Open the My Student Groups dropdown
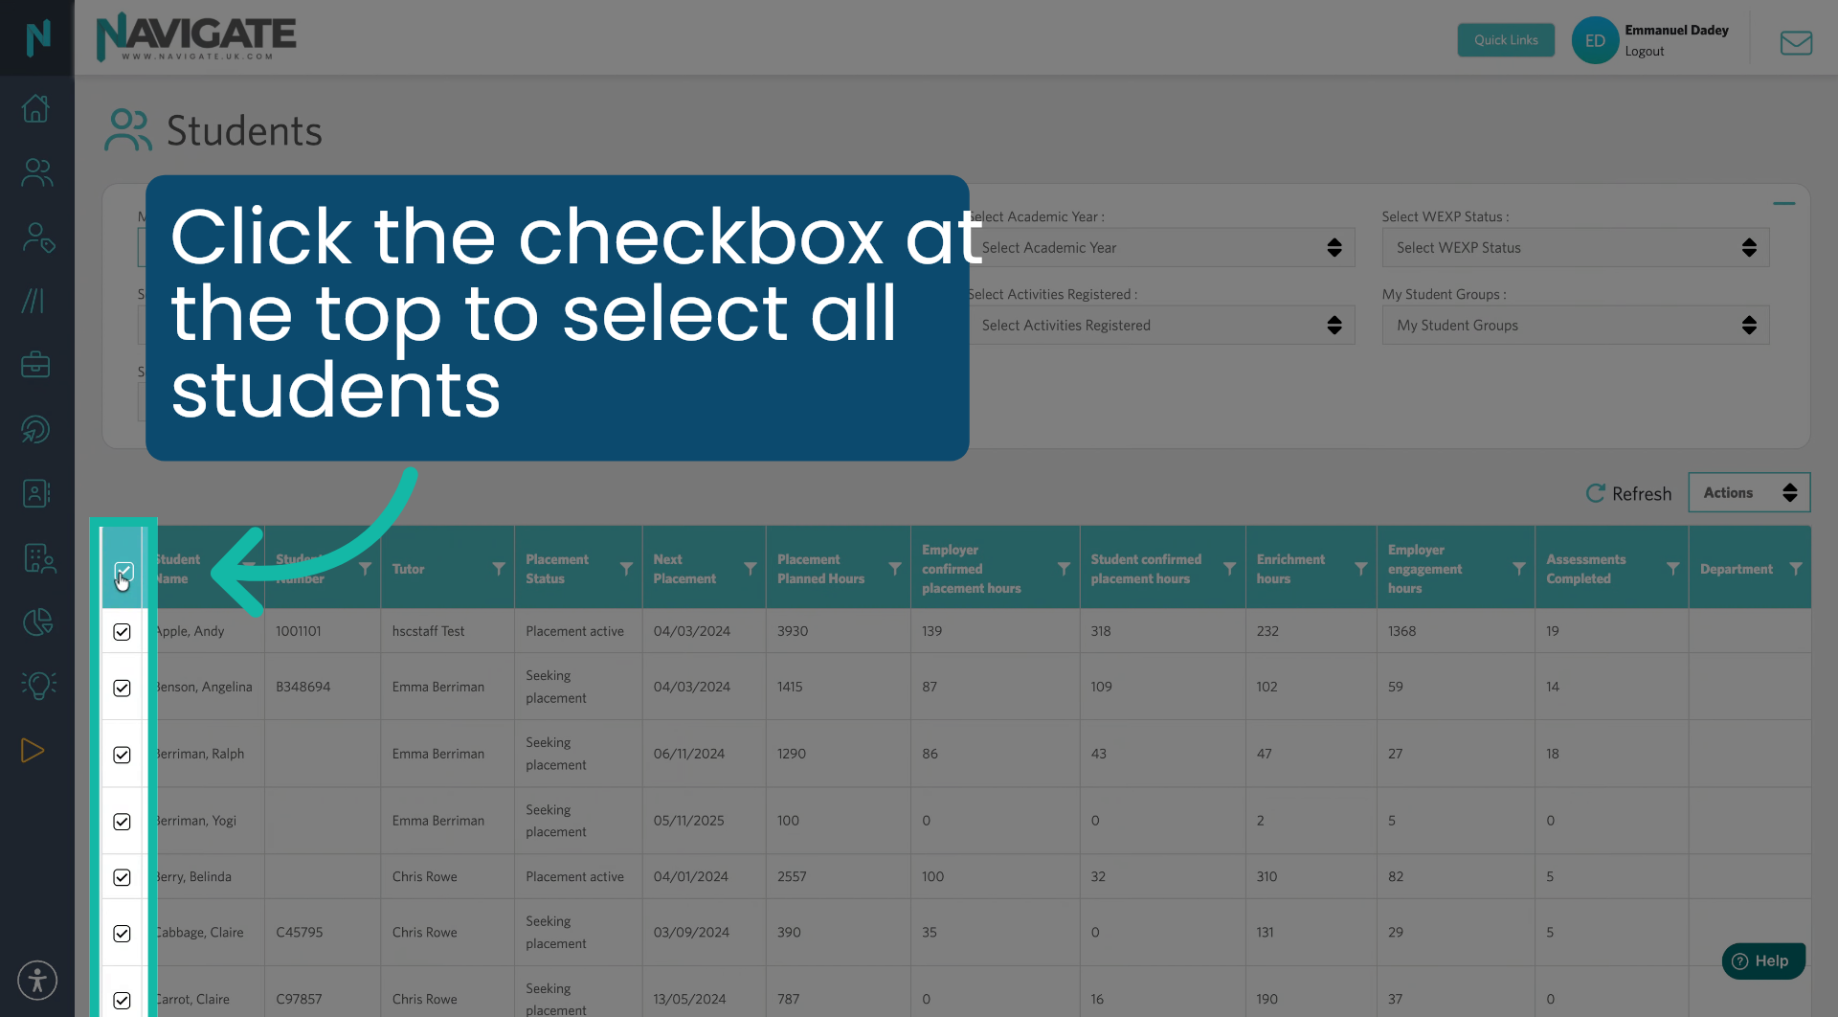The height and width of the screenshot is (1017, 1838). coord(1575,325)
